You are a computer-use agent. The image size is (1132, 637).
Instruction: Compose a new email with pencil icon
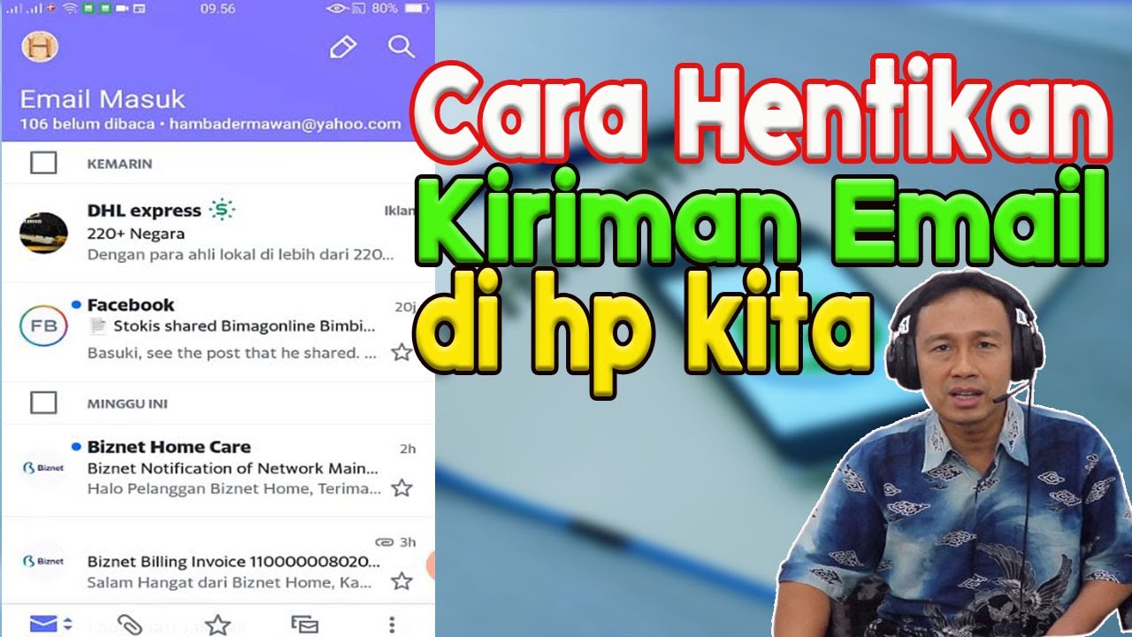pyautogui.click(x=342, y=47)
